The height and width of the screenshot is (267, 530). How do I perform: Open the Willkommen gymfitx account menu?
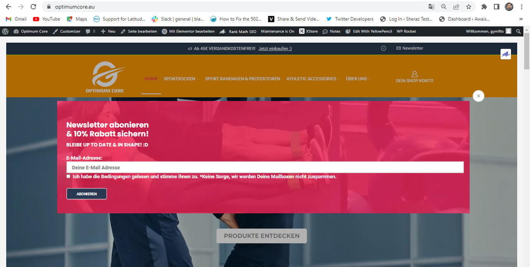[488, 31]
